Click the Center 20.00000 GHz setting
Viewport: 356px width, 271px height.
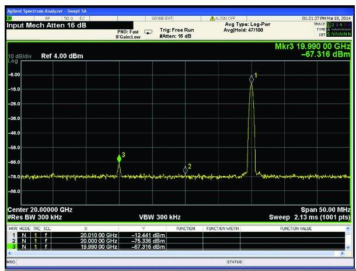[40, 209]
